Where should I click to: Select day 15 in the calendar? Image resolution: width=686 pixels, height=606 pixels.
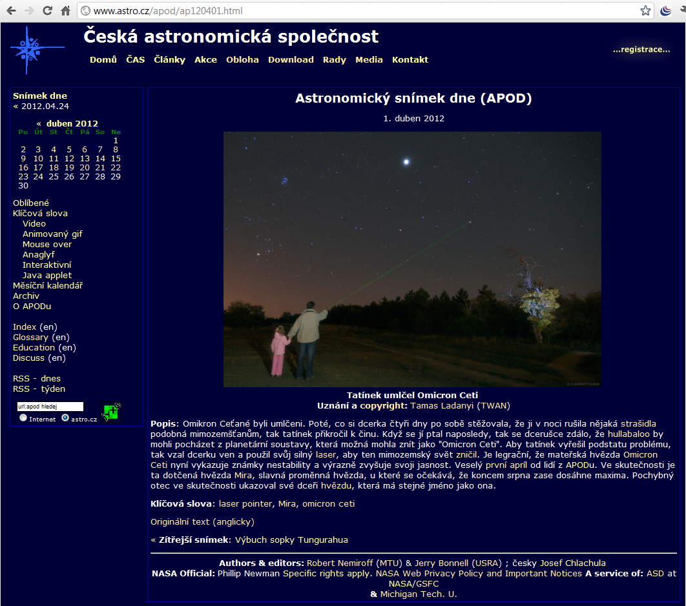116,159
